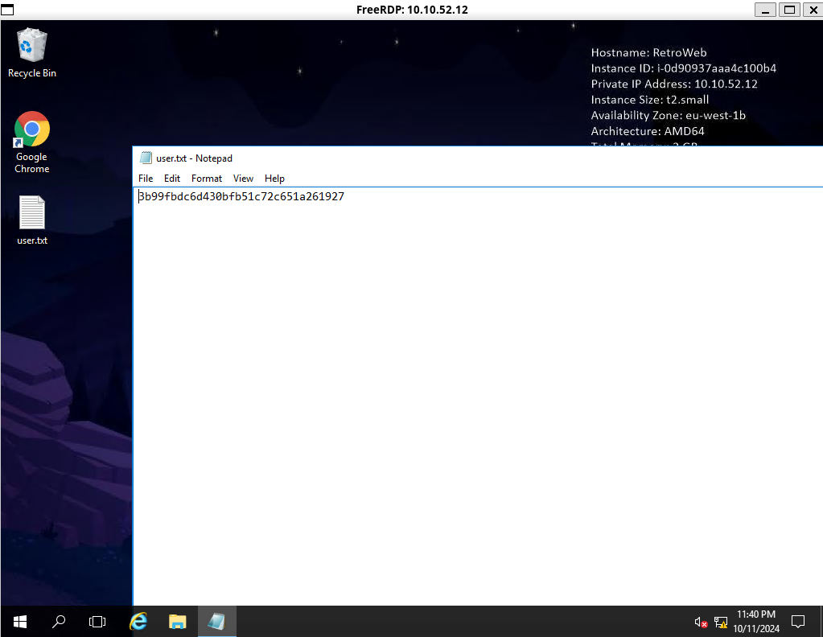Viewport: 823px width, 637px height.
Task: Open File Explorer from the taskbar
Action: [178, 622]
